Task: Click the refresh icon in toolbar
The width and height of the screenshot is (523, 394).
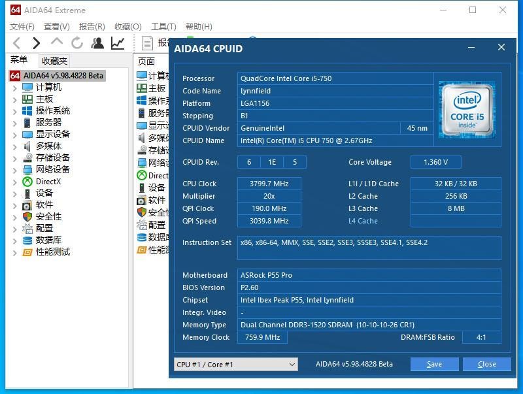Action: click(77, 43)
